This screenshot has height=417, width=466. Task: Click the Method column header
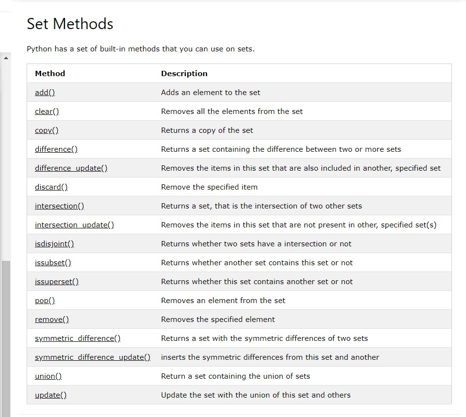click(x=49, y=73)
